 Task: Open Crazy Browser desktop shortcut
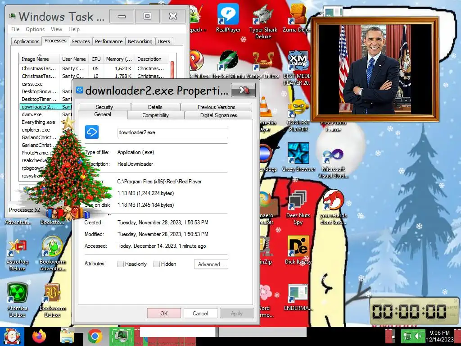point(298,157)
